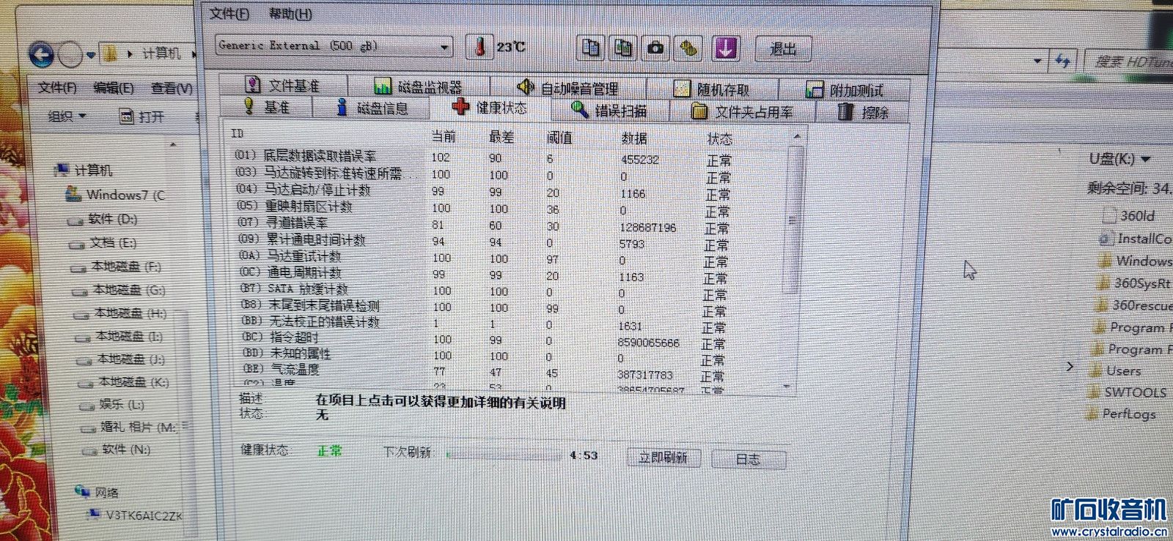Click the SMART list vertical scrollbar thumb
The image size is (1173, 541).
tap(791, 220)
